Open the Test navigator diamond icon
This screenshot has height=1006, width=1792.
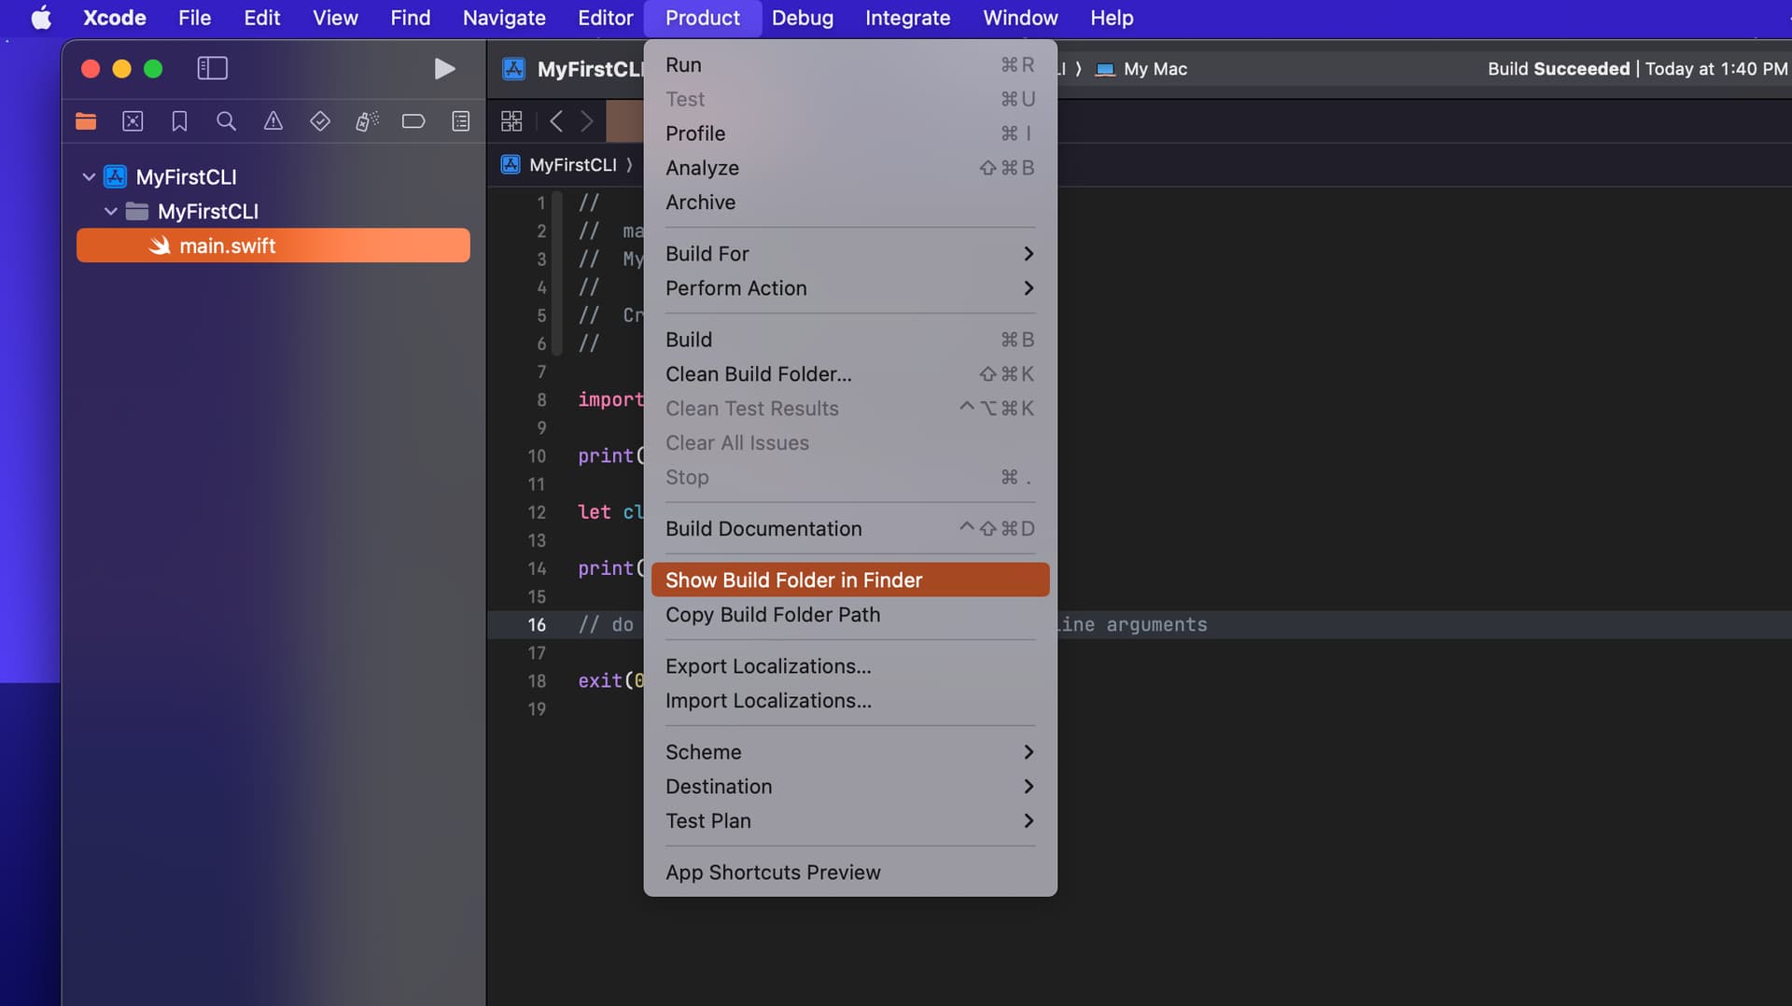point(320,121)
